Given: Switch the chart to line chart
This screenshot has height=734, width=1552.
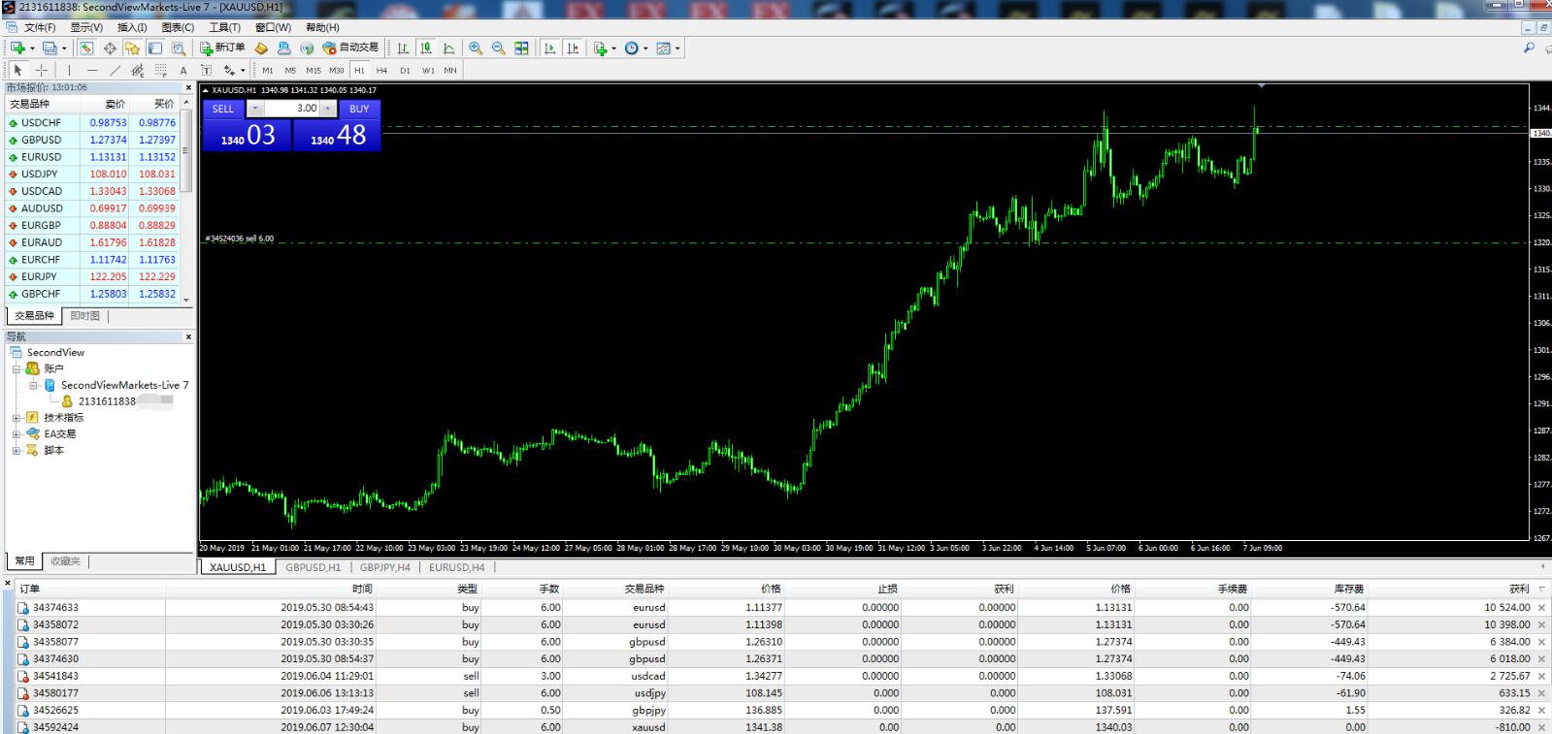Looking at the screenshot, I should [448, 48].
